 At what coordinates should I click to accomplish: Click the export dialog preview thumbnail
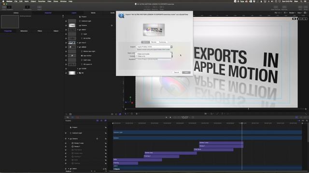click(x=154, y=30)
